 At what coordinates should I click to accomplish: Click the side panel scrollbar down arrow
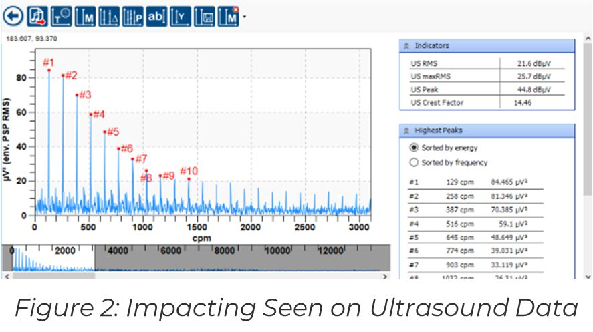tap(588, 277)
